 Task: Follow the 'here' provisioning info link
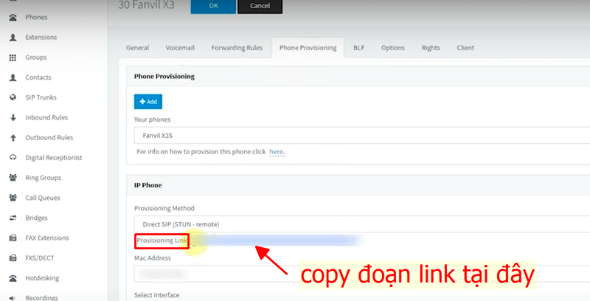[x=276, y=152]
